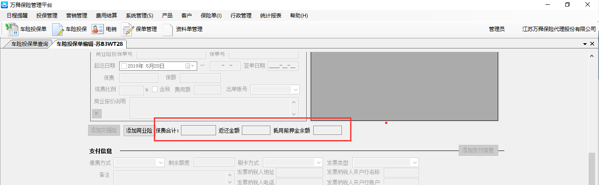Open the 日程提醒 menu
The image size is (599, 185).
(17, 15)
